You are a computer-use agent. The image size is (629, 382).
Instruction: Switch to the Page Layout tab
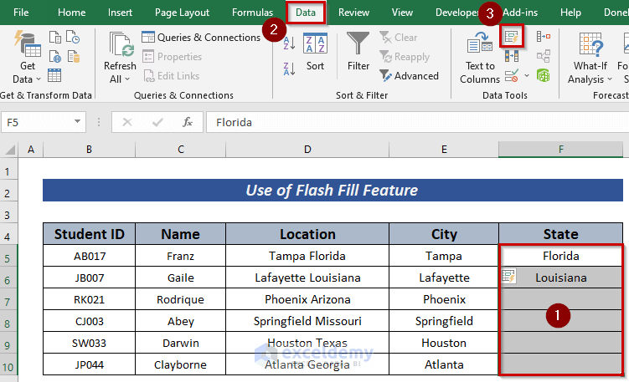coord(182,13)
